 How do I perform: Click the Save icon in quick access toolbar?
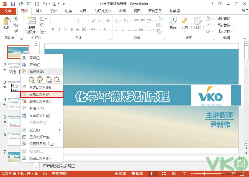point(13,4)
